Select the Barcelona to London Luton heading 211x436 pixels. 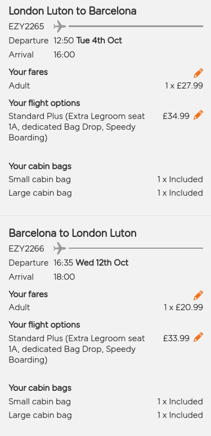(x=73, y=233)
